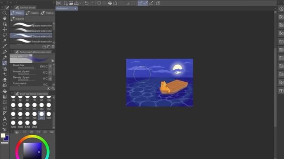Image resolution: width=284 pixels, height=159 pixels.
Task: Duplicate the selected sub tool
Action: pyautogui.click(x=48, y=47)
